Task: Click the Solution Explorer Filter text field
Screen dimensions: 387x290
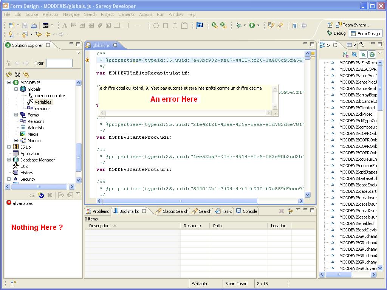Action: click(59, 63)
